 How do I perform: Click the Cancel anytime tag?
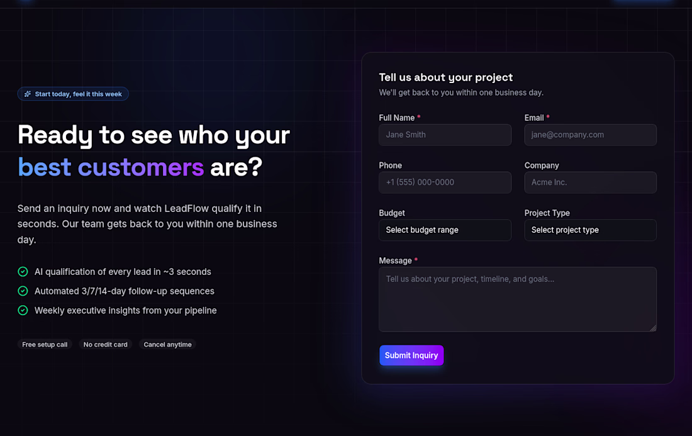[168, 345]
